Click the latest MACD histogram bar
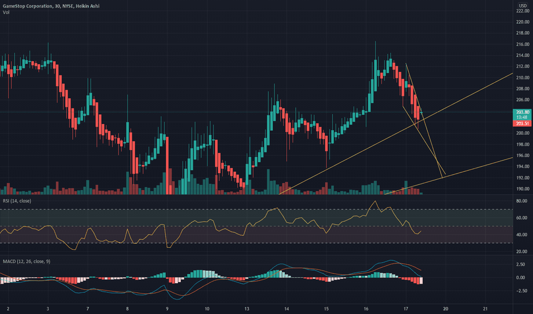Screen dimensions: 533x314 [421, 281]
